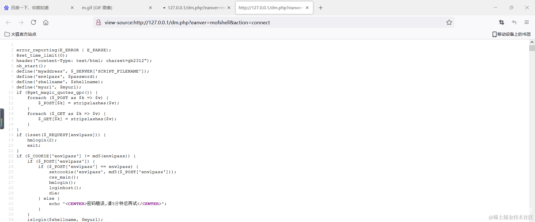Image resolution: width=535 pixels, height=222 pixels.
Task: Open a new browser tab
Action: [321, 8]
